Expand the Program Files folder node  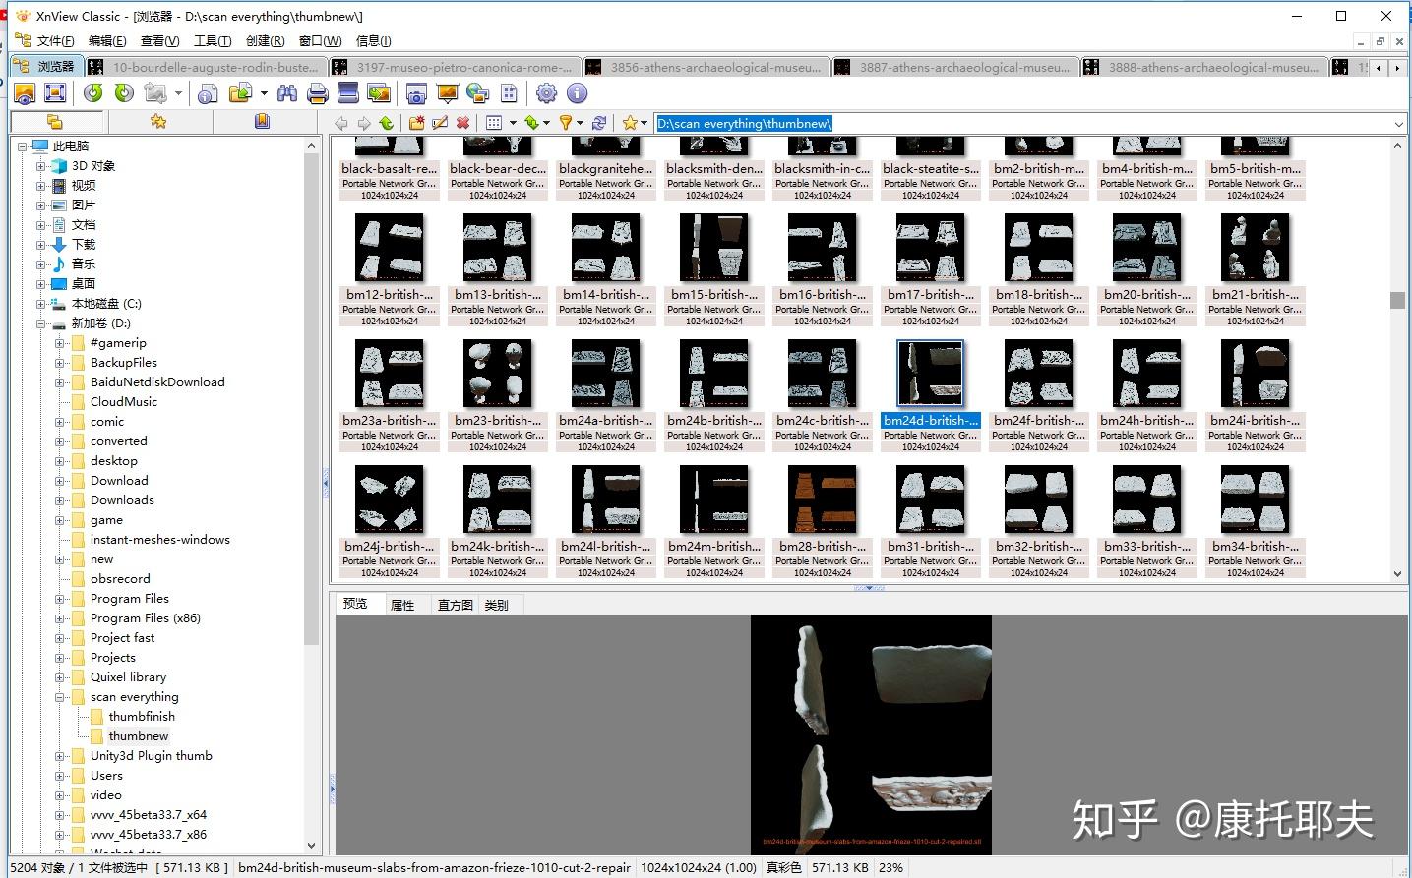[60, 599]
